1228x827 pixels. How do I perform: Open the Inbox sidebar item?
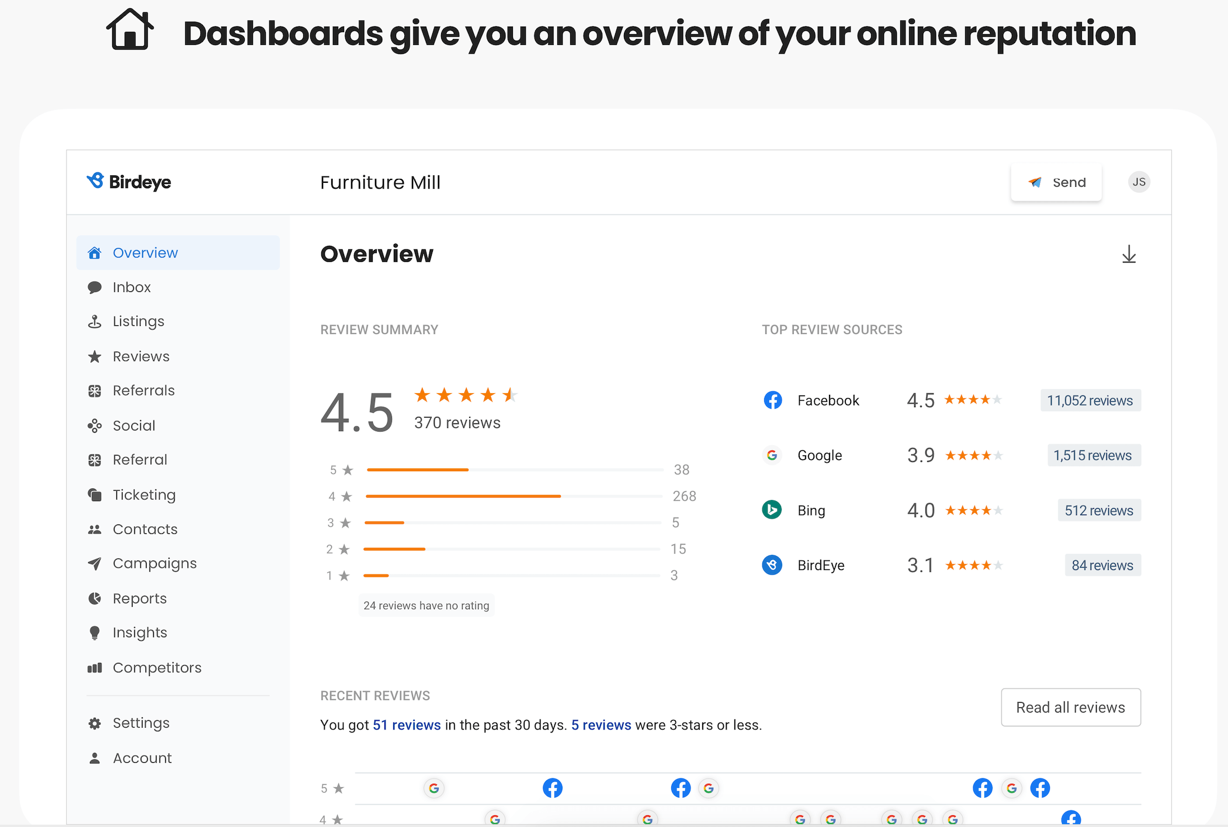click(x=178, y=287)
